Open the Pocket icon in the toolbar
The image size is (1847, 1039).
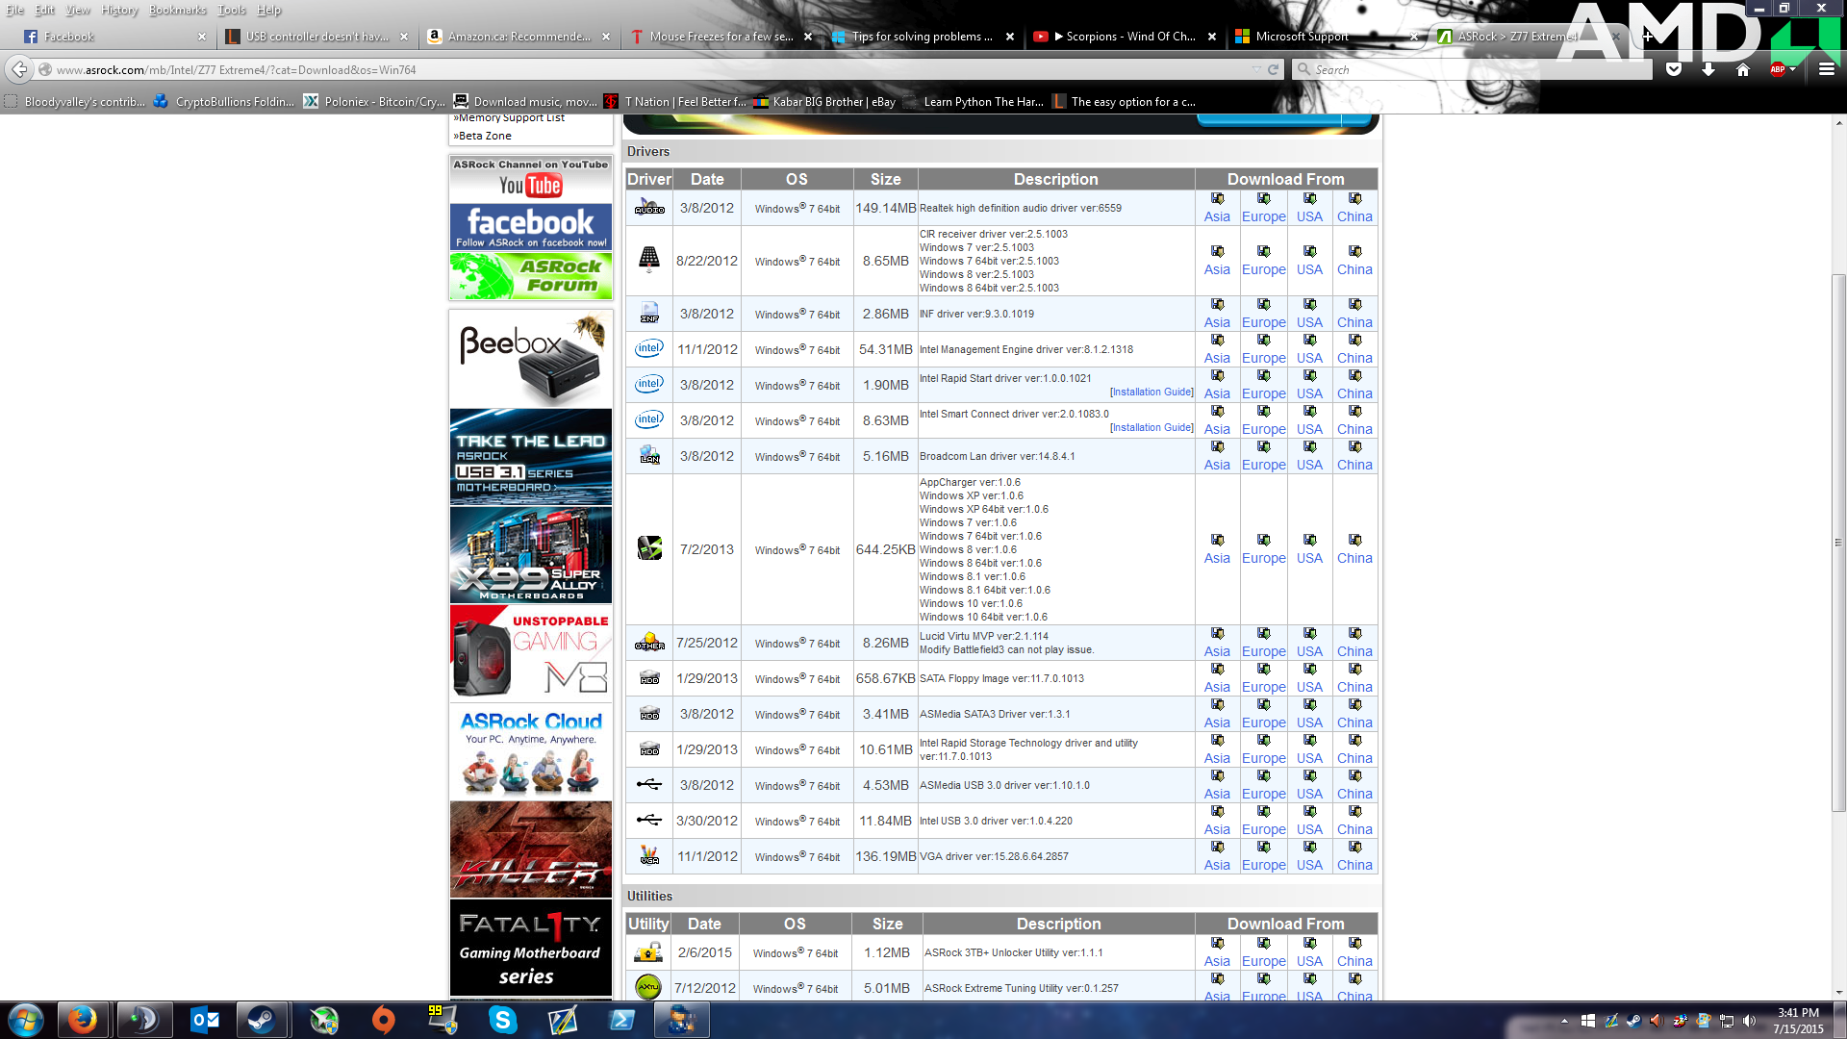(x=1674, y=69)
